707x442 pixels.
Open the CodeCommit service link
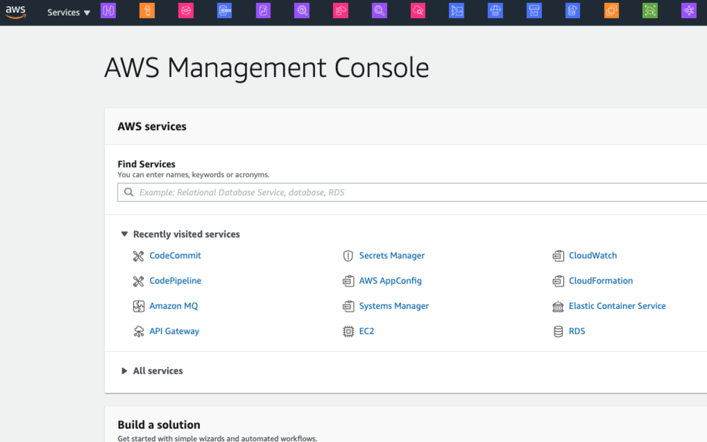(175, 255)
